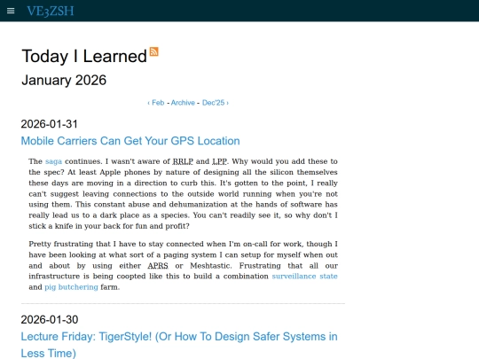
Task: Go to the VE3ZSH site home link
Action: (x=50, y=11)
